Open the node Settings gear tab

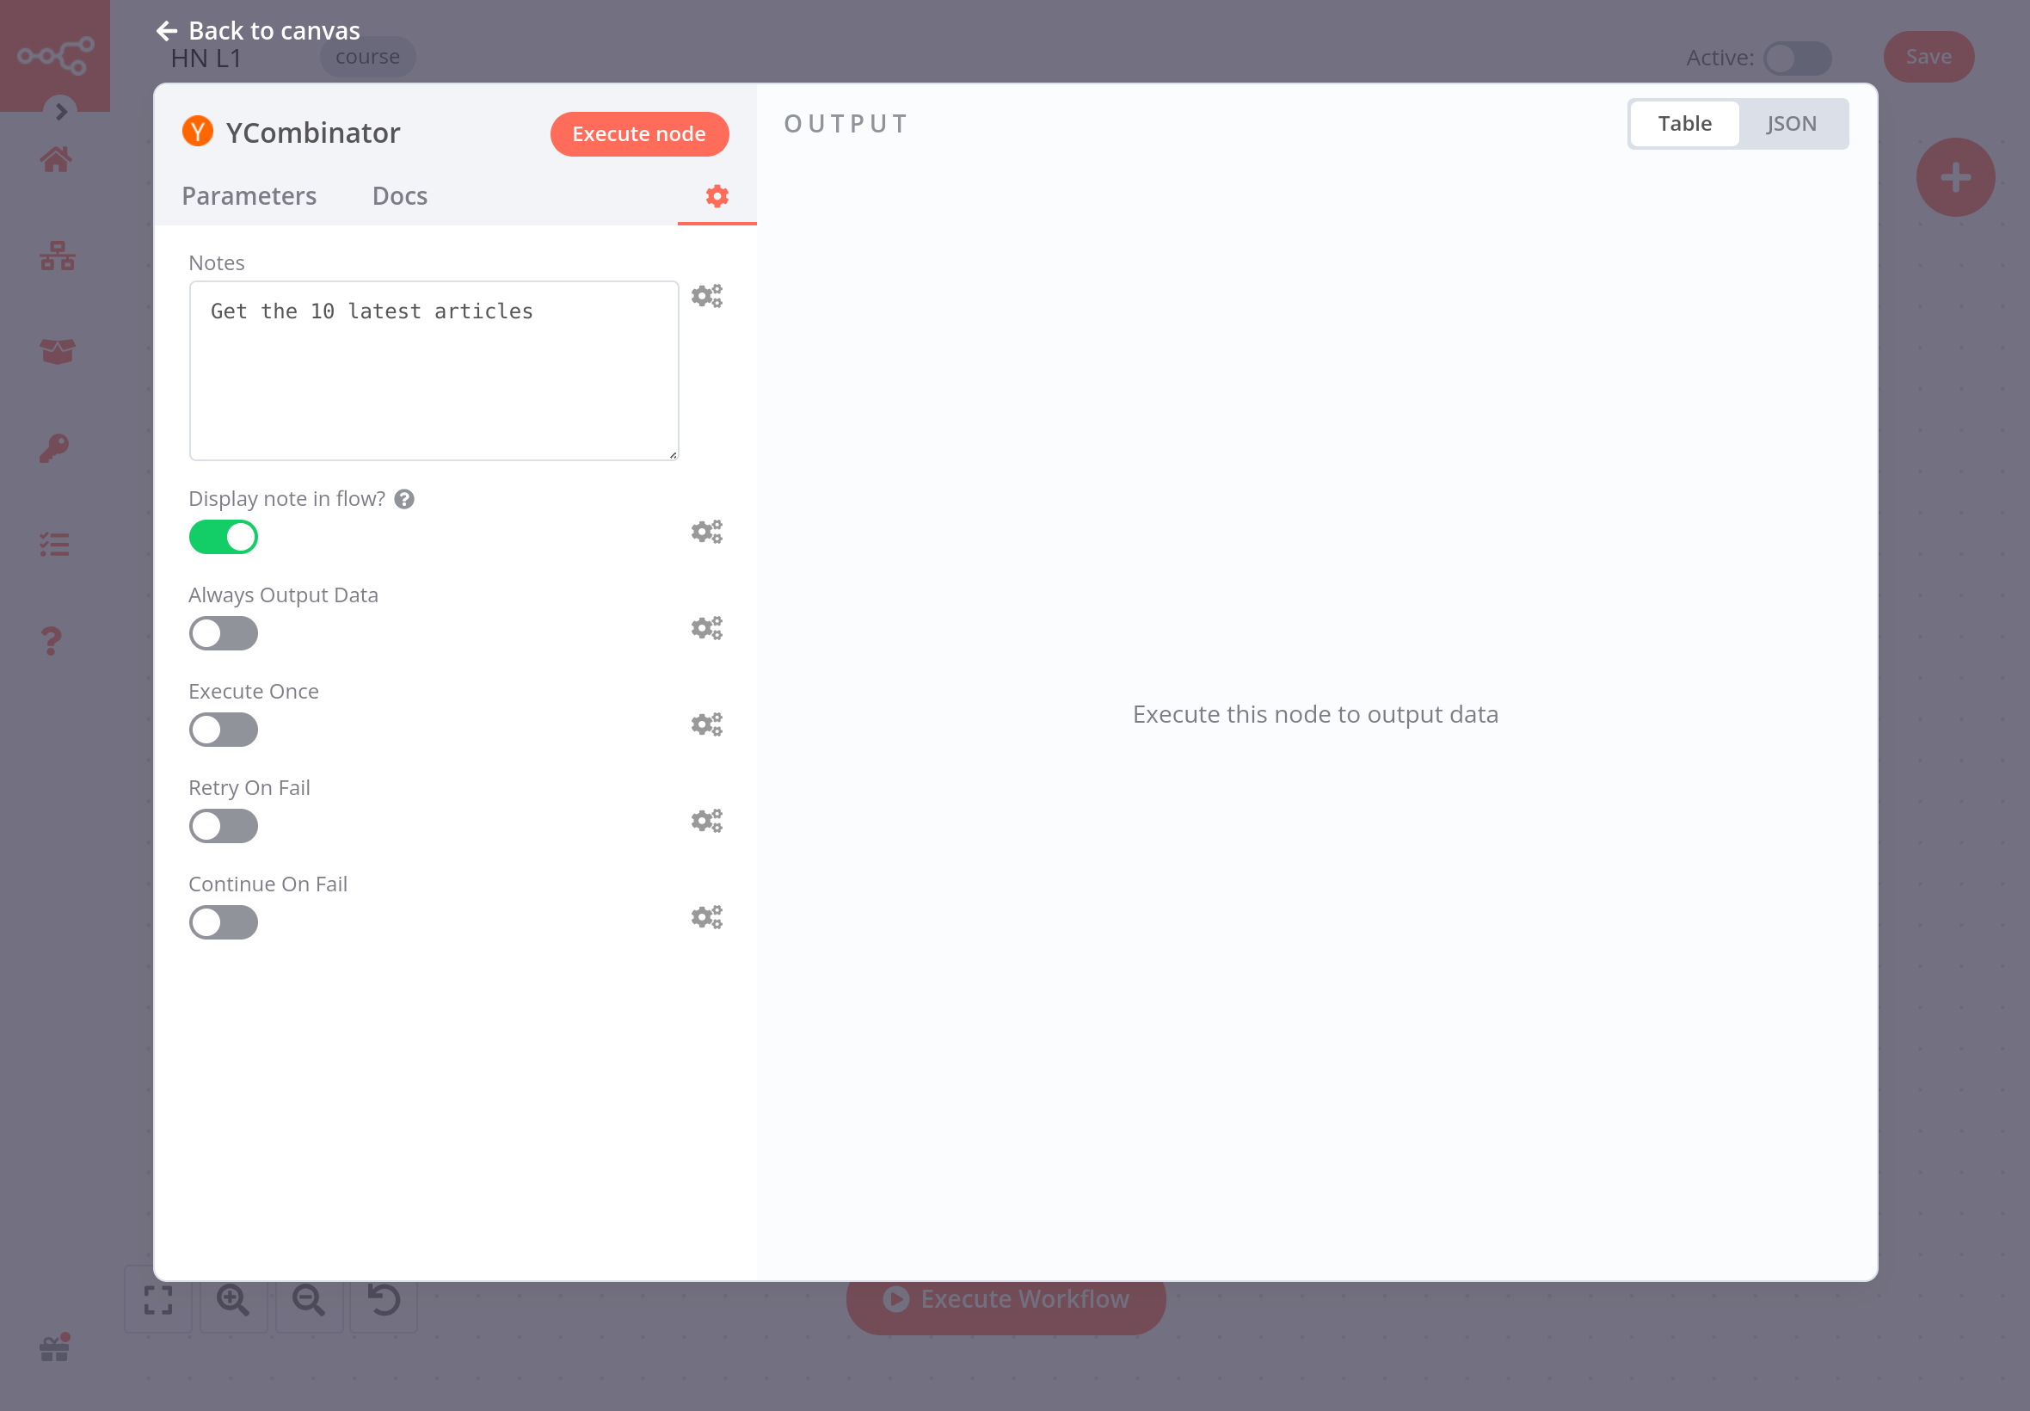pos(717,196)
